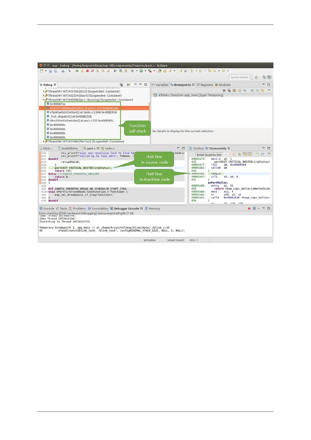Terminate the debug session from main toolbar
This screenshot has width=311, height=440.
coord(87,71)
